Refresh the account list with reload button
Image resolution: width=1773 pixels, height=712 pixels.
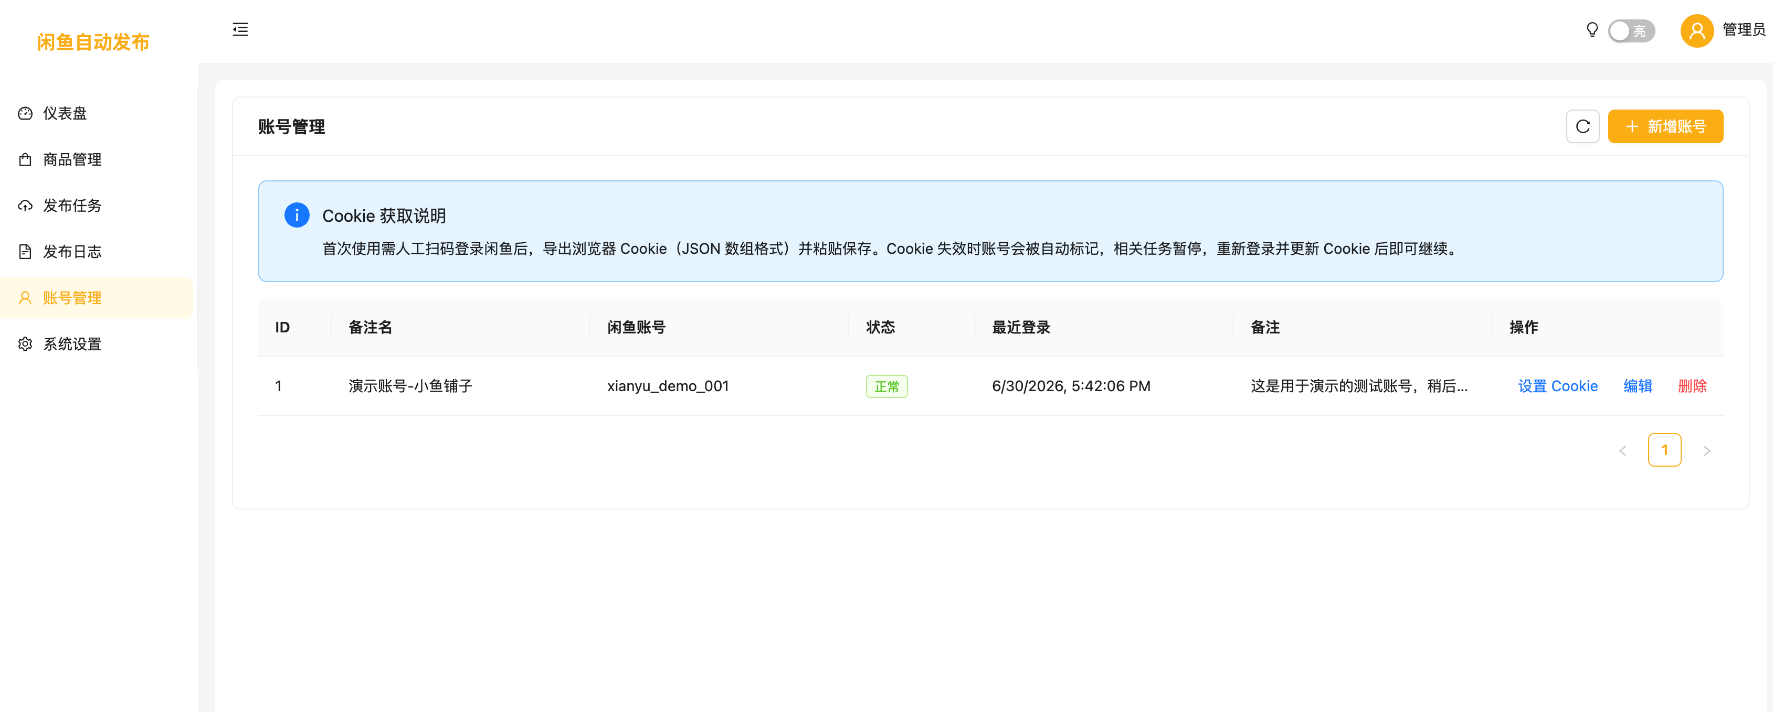pyautogui.click(x=1582, y=126)
